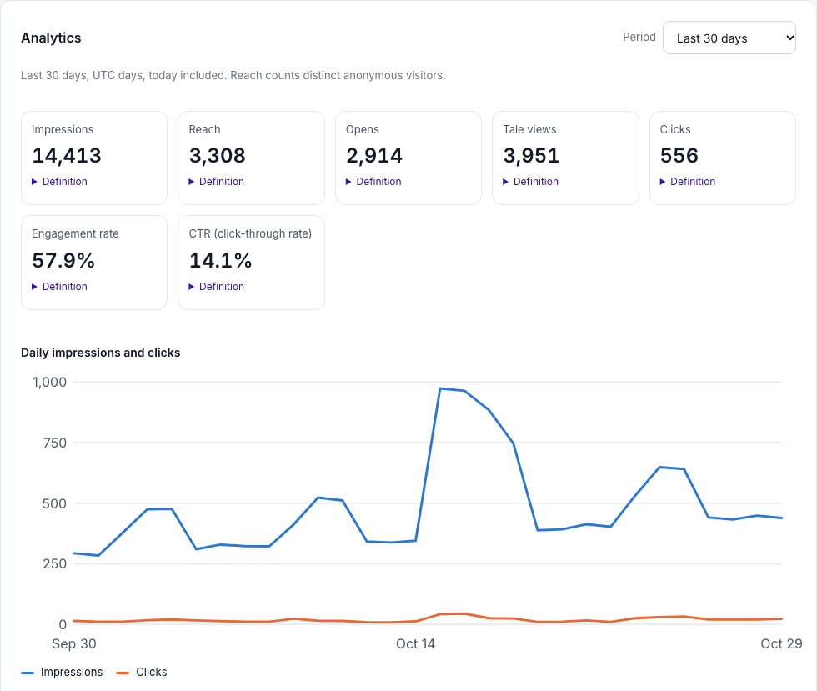Click the 500 y-axis label
Screen dimensions: 817x691
tap(55, 503)
